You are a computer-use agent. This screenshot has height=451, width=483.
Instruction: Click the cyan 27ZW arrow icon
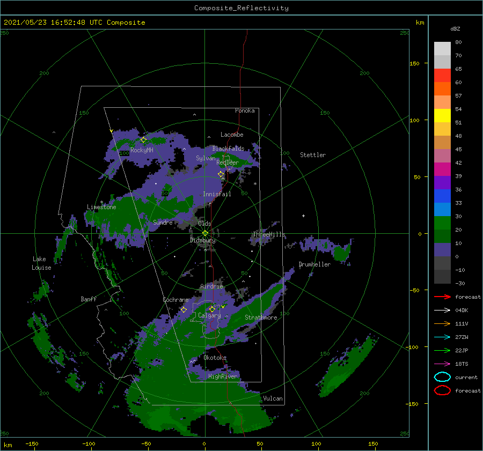coord(442,337)
